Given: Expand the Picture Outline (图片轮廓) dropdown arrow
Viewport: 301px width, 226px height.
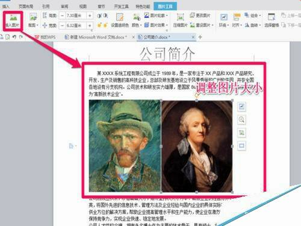Looking at the screenshot, I should tap(167, 16).
